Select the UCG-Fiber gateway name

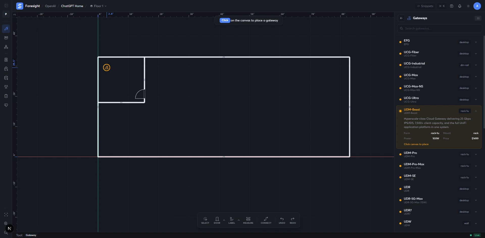tap(411, 52)
